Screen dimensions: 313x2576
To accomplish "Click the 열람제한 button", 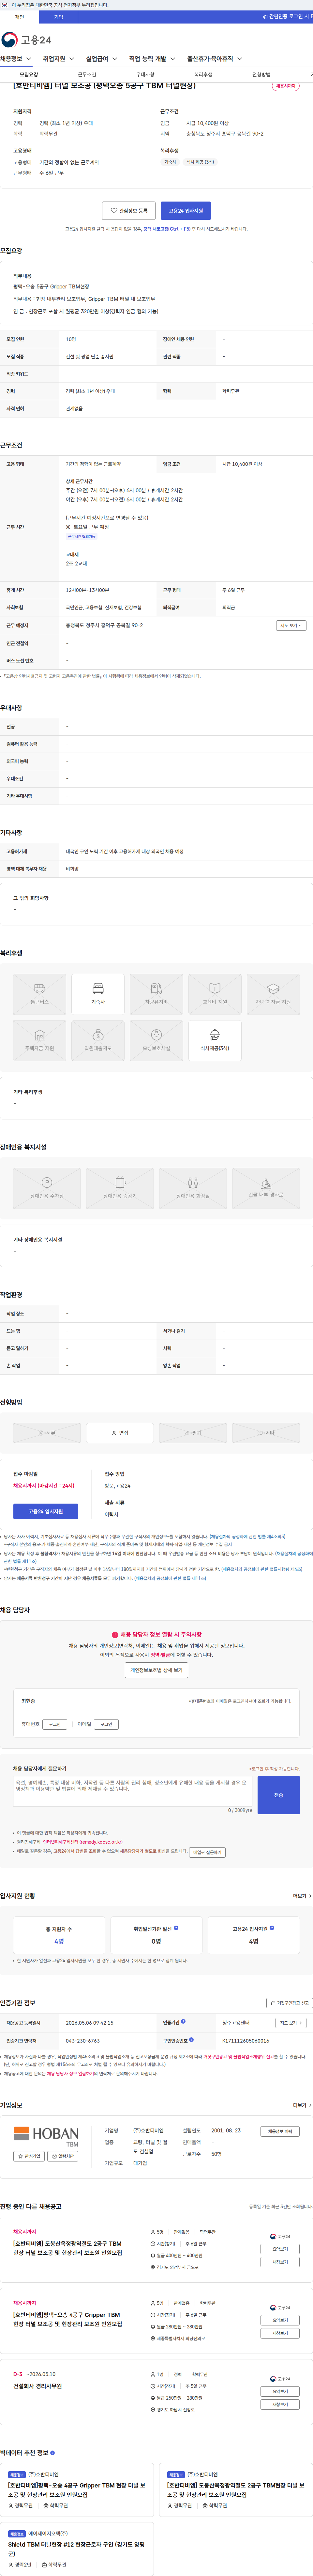I will (63, 2156).
